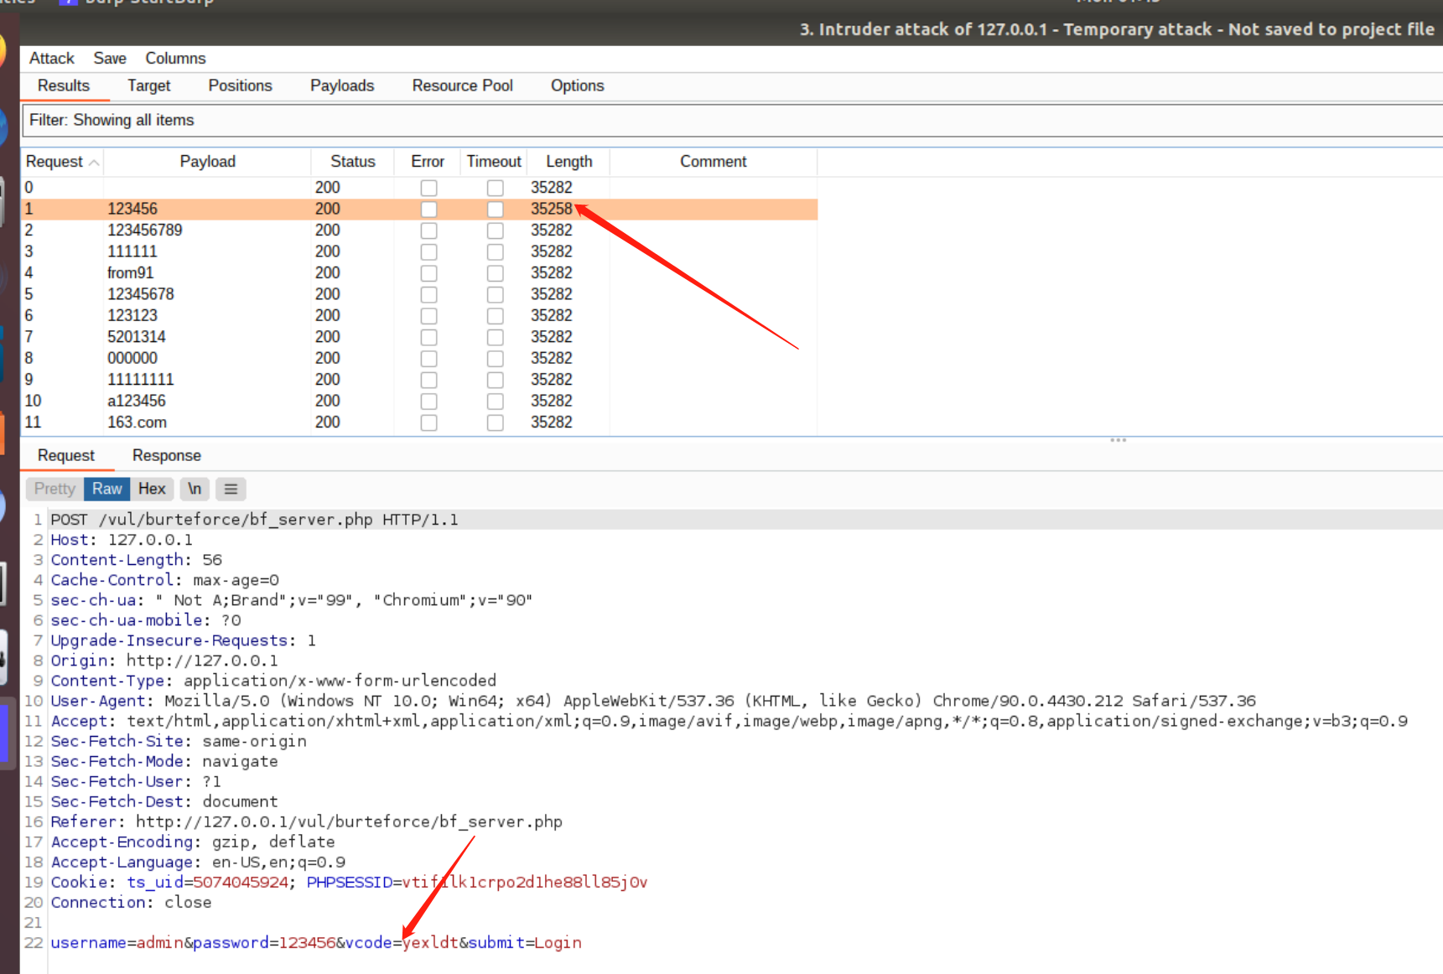Screen dimensions: 1443x974
Task: Click the 'Accept-Encoding: gzip, deflate' line
Action: (193, 842)
